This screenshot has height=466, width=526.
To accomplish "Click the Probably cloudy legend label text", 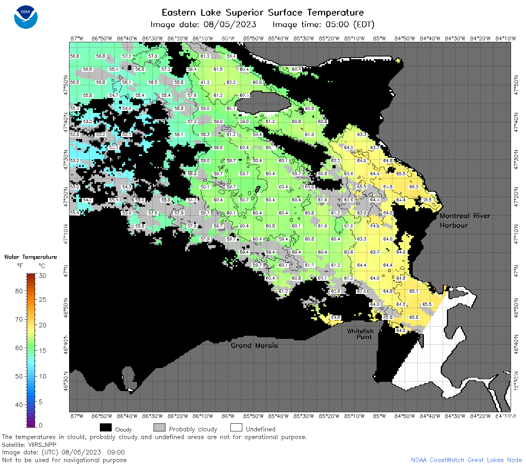I will point(193,430).
